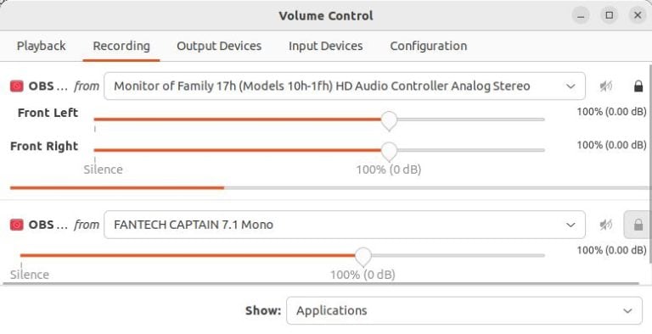
Task: Open the Show Applications dropdown
Action: pos(464,310)
